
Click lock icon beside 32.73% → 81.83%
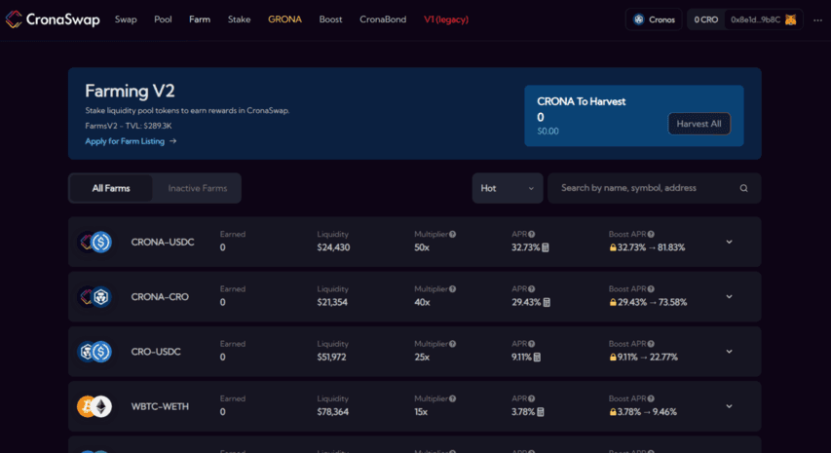(613, 247)
